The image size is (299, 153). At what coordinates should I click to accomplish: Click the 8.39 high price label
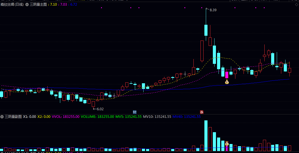pos(213,10)
